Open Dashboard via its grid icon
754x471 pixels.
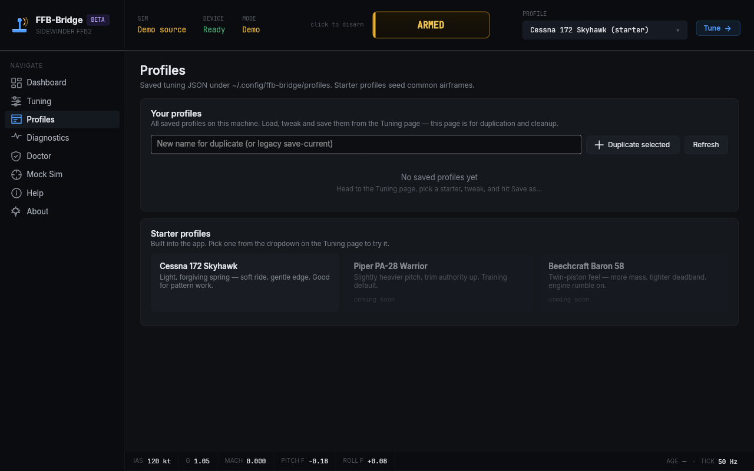point(16,83)
